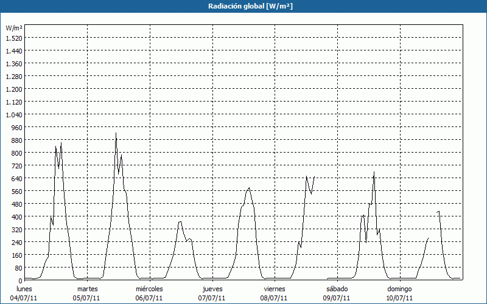The width and height of the screenshot is (487, 304).
Task: Click the 04/07/11 date label
Action: click(x=24, y=298)
